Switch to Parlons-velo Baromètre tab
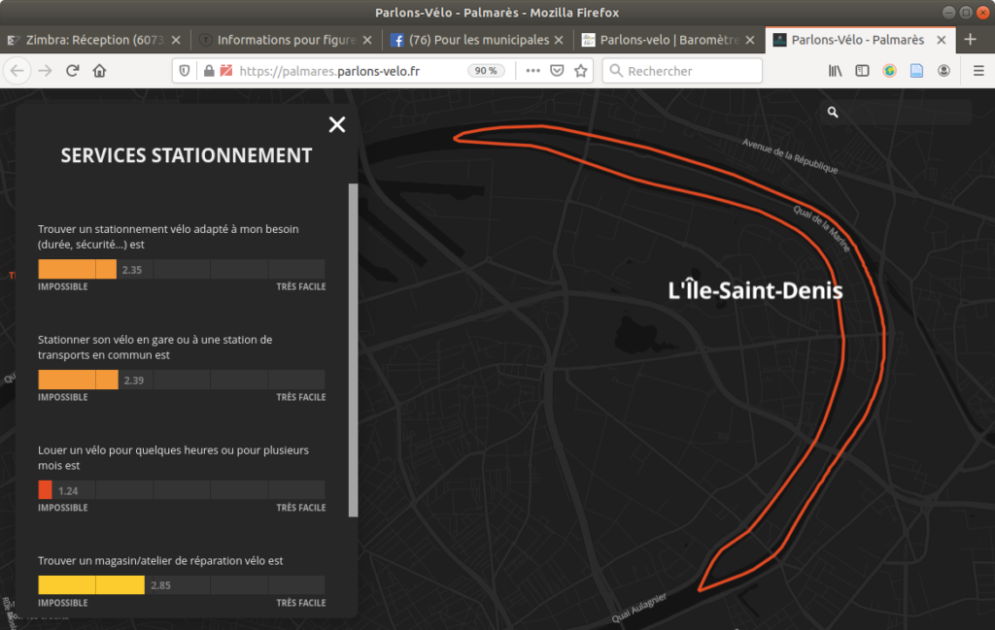The height and width of the screenshot is (630, 995). [669, 40]
